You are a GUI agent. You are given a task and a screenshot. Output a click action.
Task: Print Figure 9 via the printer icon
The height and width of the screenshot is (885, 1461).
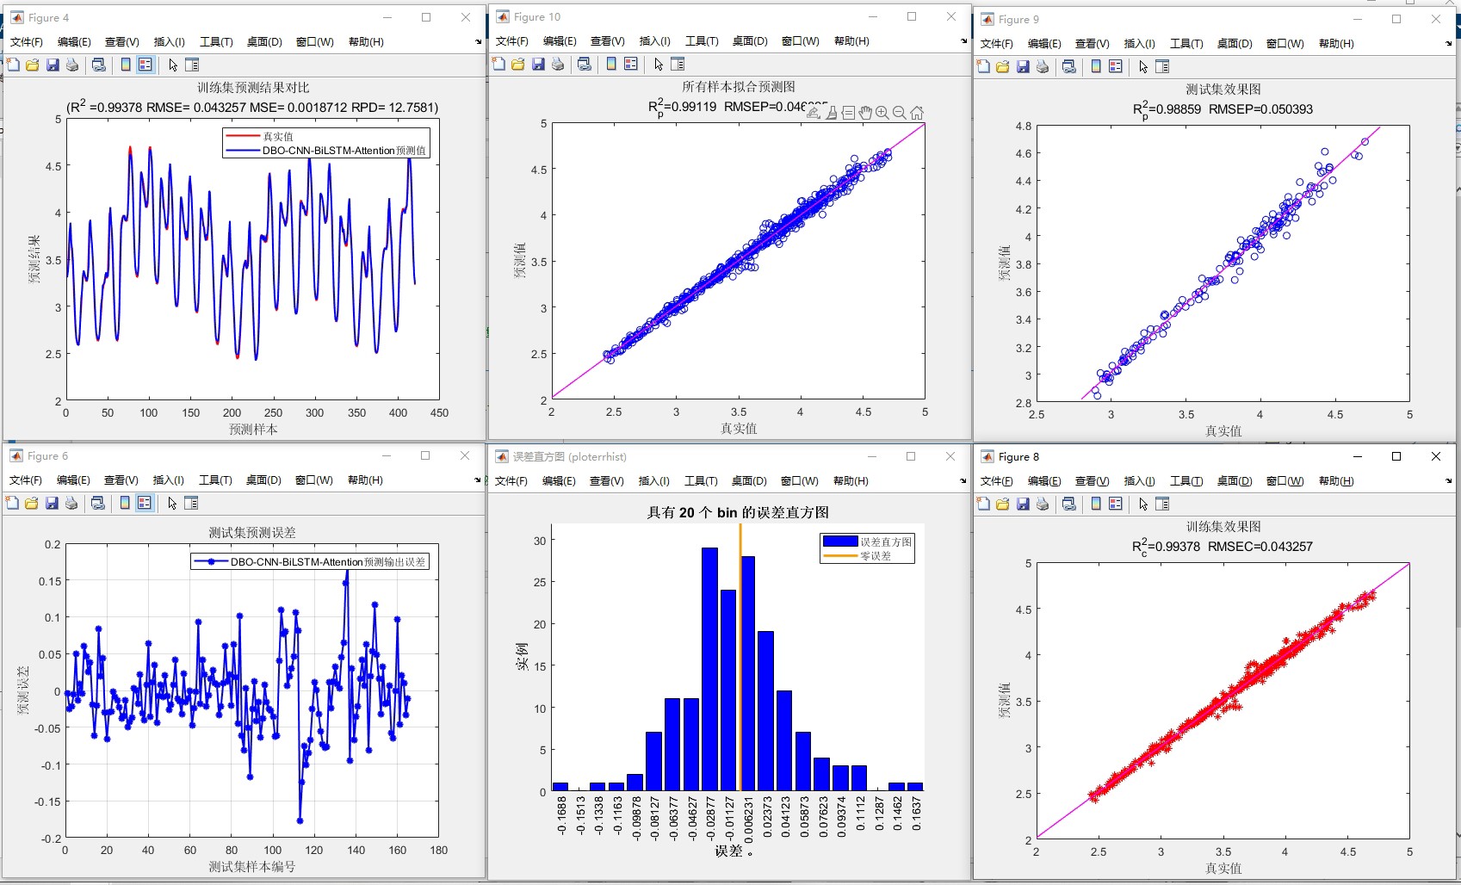click(x=1043, y=66)
